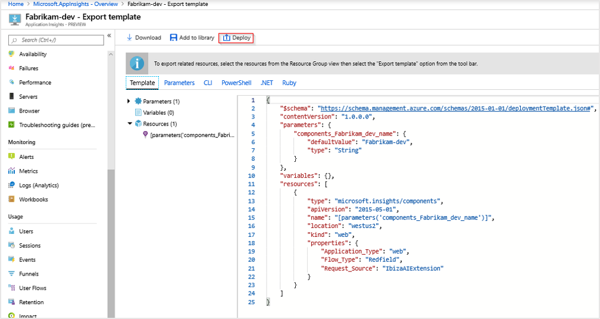Select the Performance icon in sidebar
The image size is (600, 319).
pos(11,83)
